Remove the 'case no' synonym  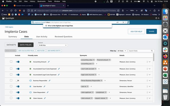pos(88,86)
